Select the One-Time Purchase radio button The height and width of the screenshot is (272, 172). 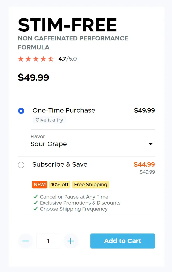21,111
